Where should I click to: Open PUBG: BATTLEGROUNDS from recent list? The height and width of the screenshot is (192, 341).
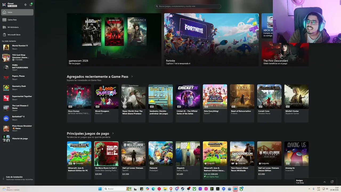pos(17,67)
